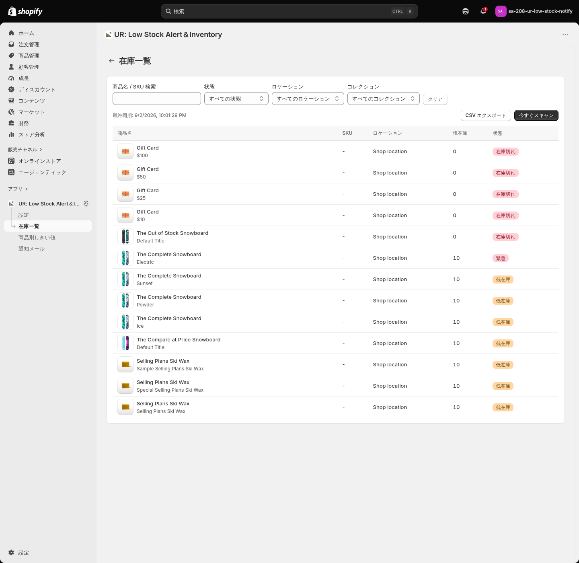Click the Shop location cell for Gift Card $10

(390, 216)
